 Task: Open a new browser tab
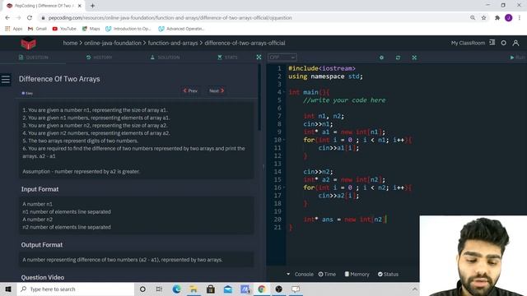pos(92,6)
